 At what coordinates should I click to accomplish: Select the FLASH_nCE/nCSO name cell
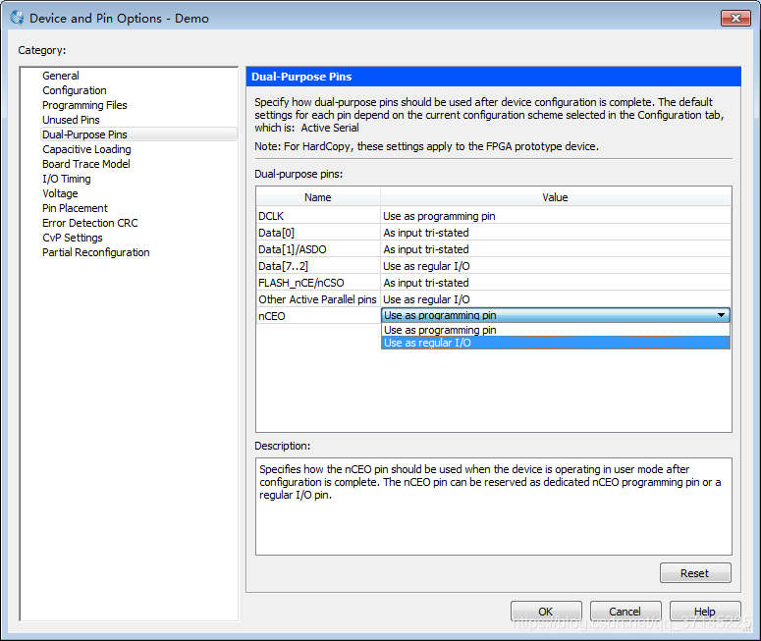pyautogui.click(x=318, y=283)
